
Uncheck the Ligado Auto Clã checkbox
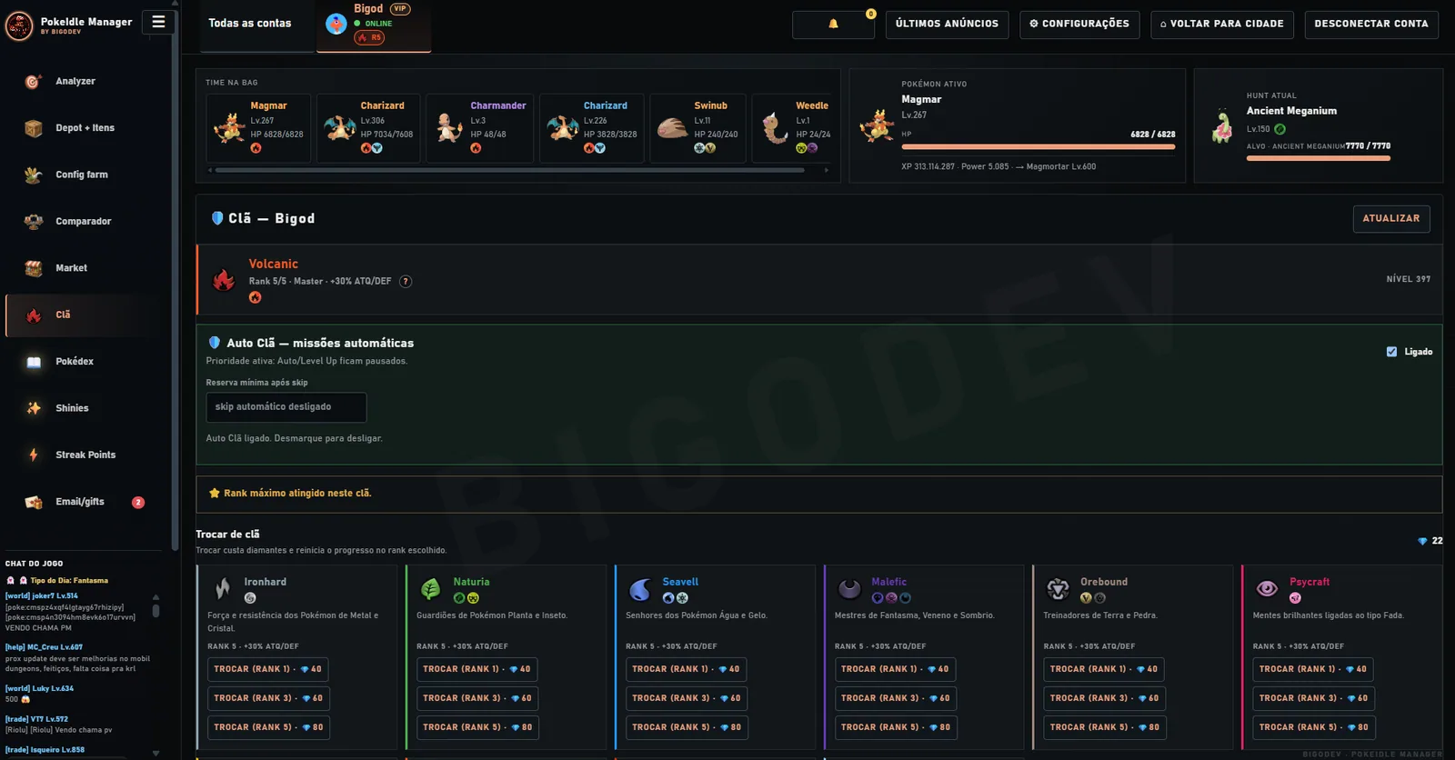(x=1391, y=352)
